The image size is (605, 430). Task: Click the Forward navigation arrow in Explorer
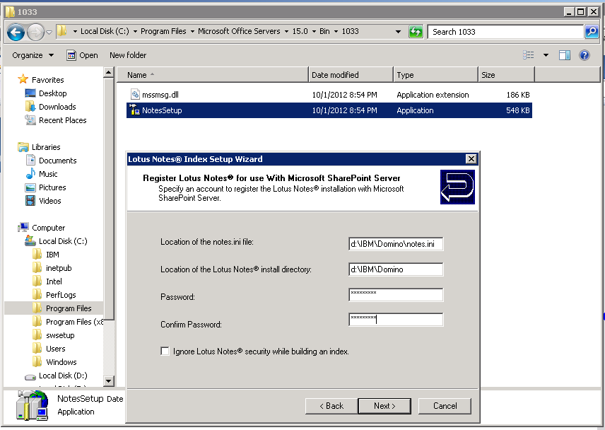[35, 32]
